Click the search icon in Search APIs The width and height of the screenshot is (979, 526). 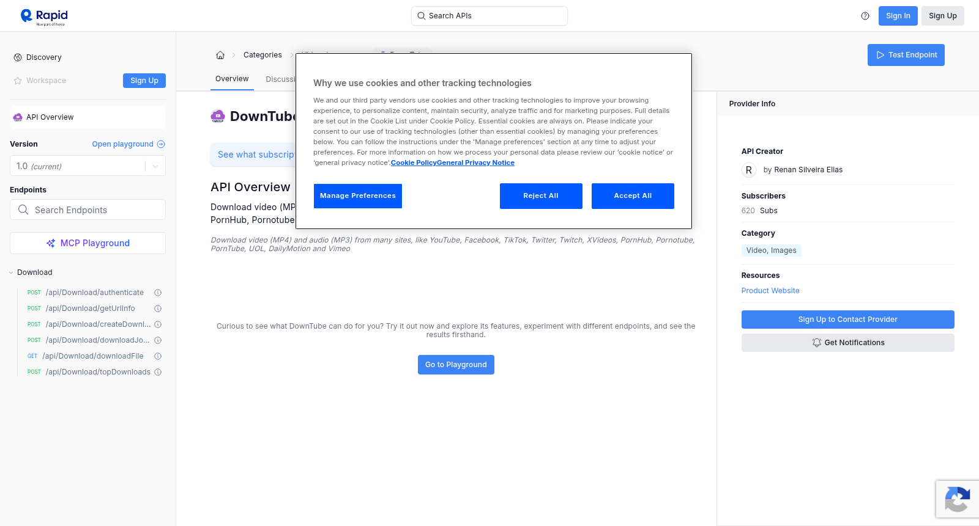[422, 16]
